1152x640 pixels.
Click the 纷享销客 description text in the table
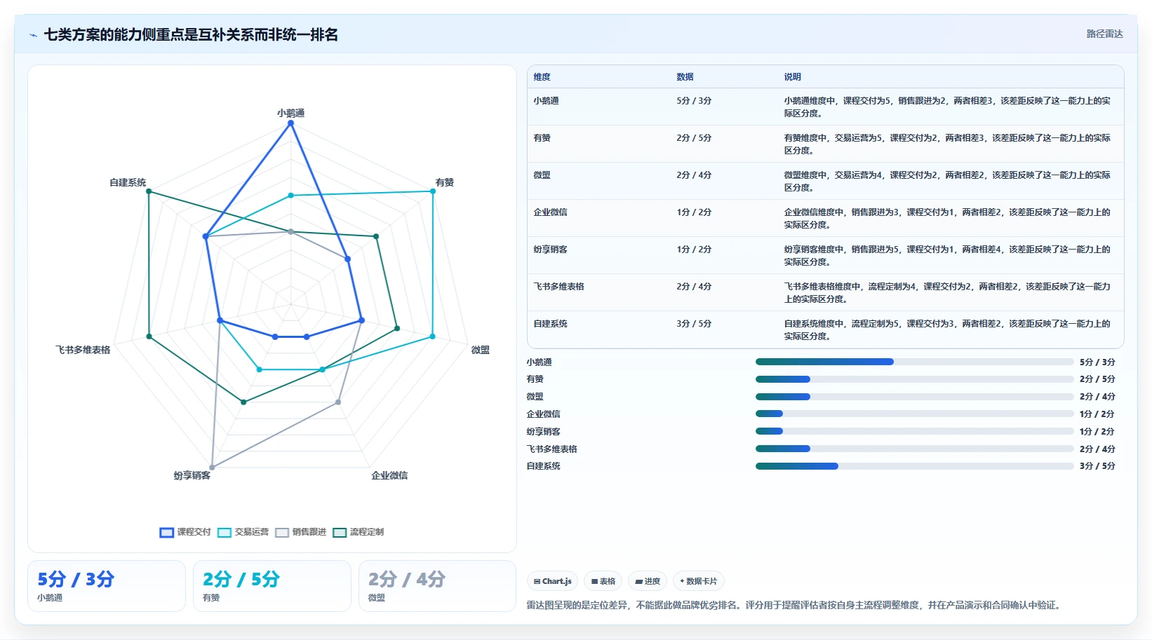coord(947,256)
